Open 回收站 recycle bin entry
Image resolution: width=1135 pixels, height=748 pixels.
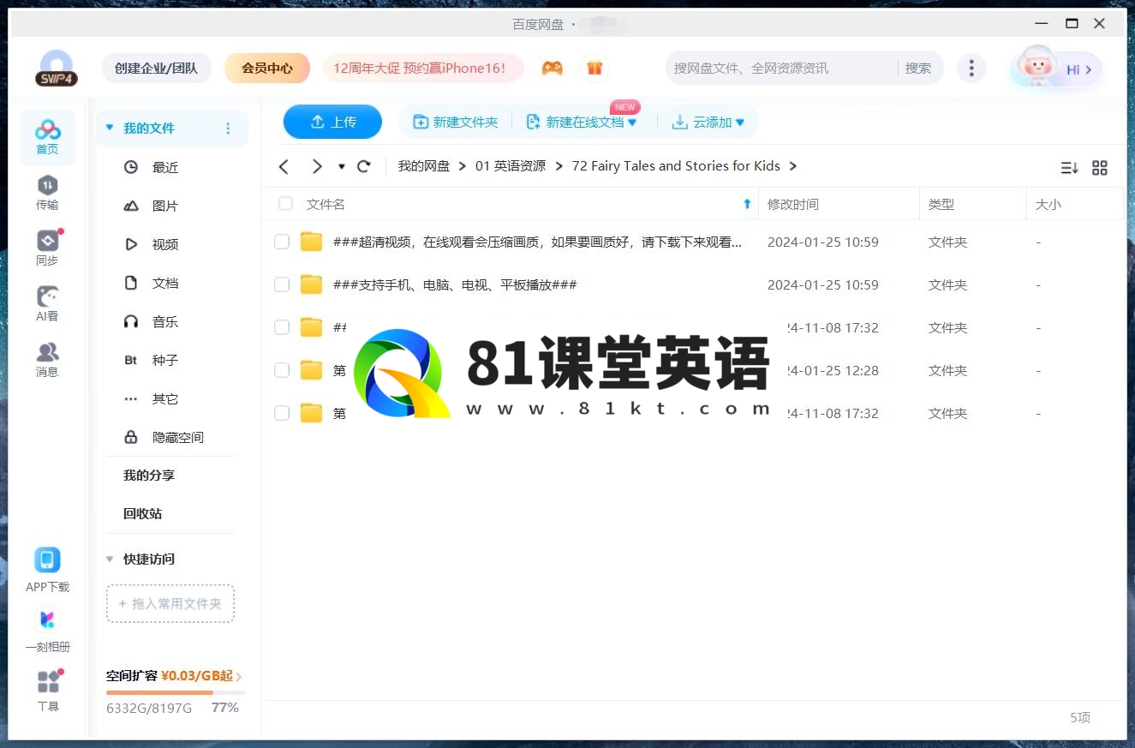[x=142, y=513]
